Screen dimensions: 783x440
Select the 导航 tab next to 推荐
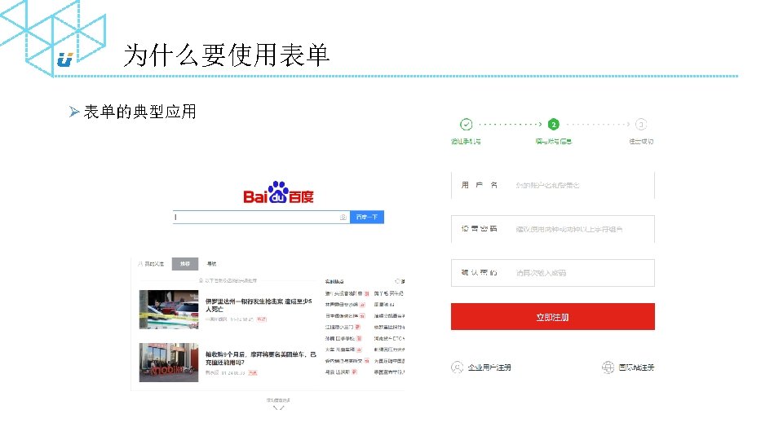[x=212, y=264]
